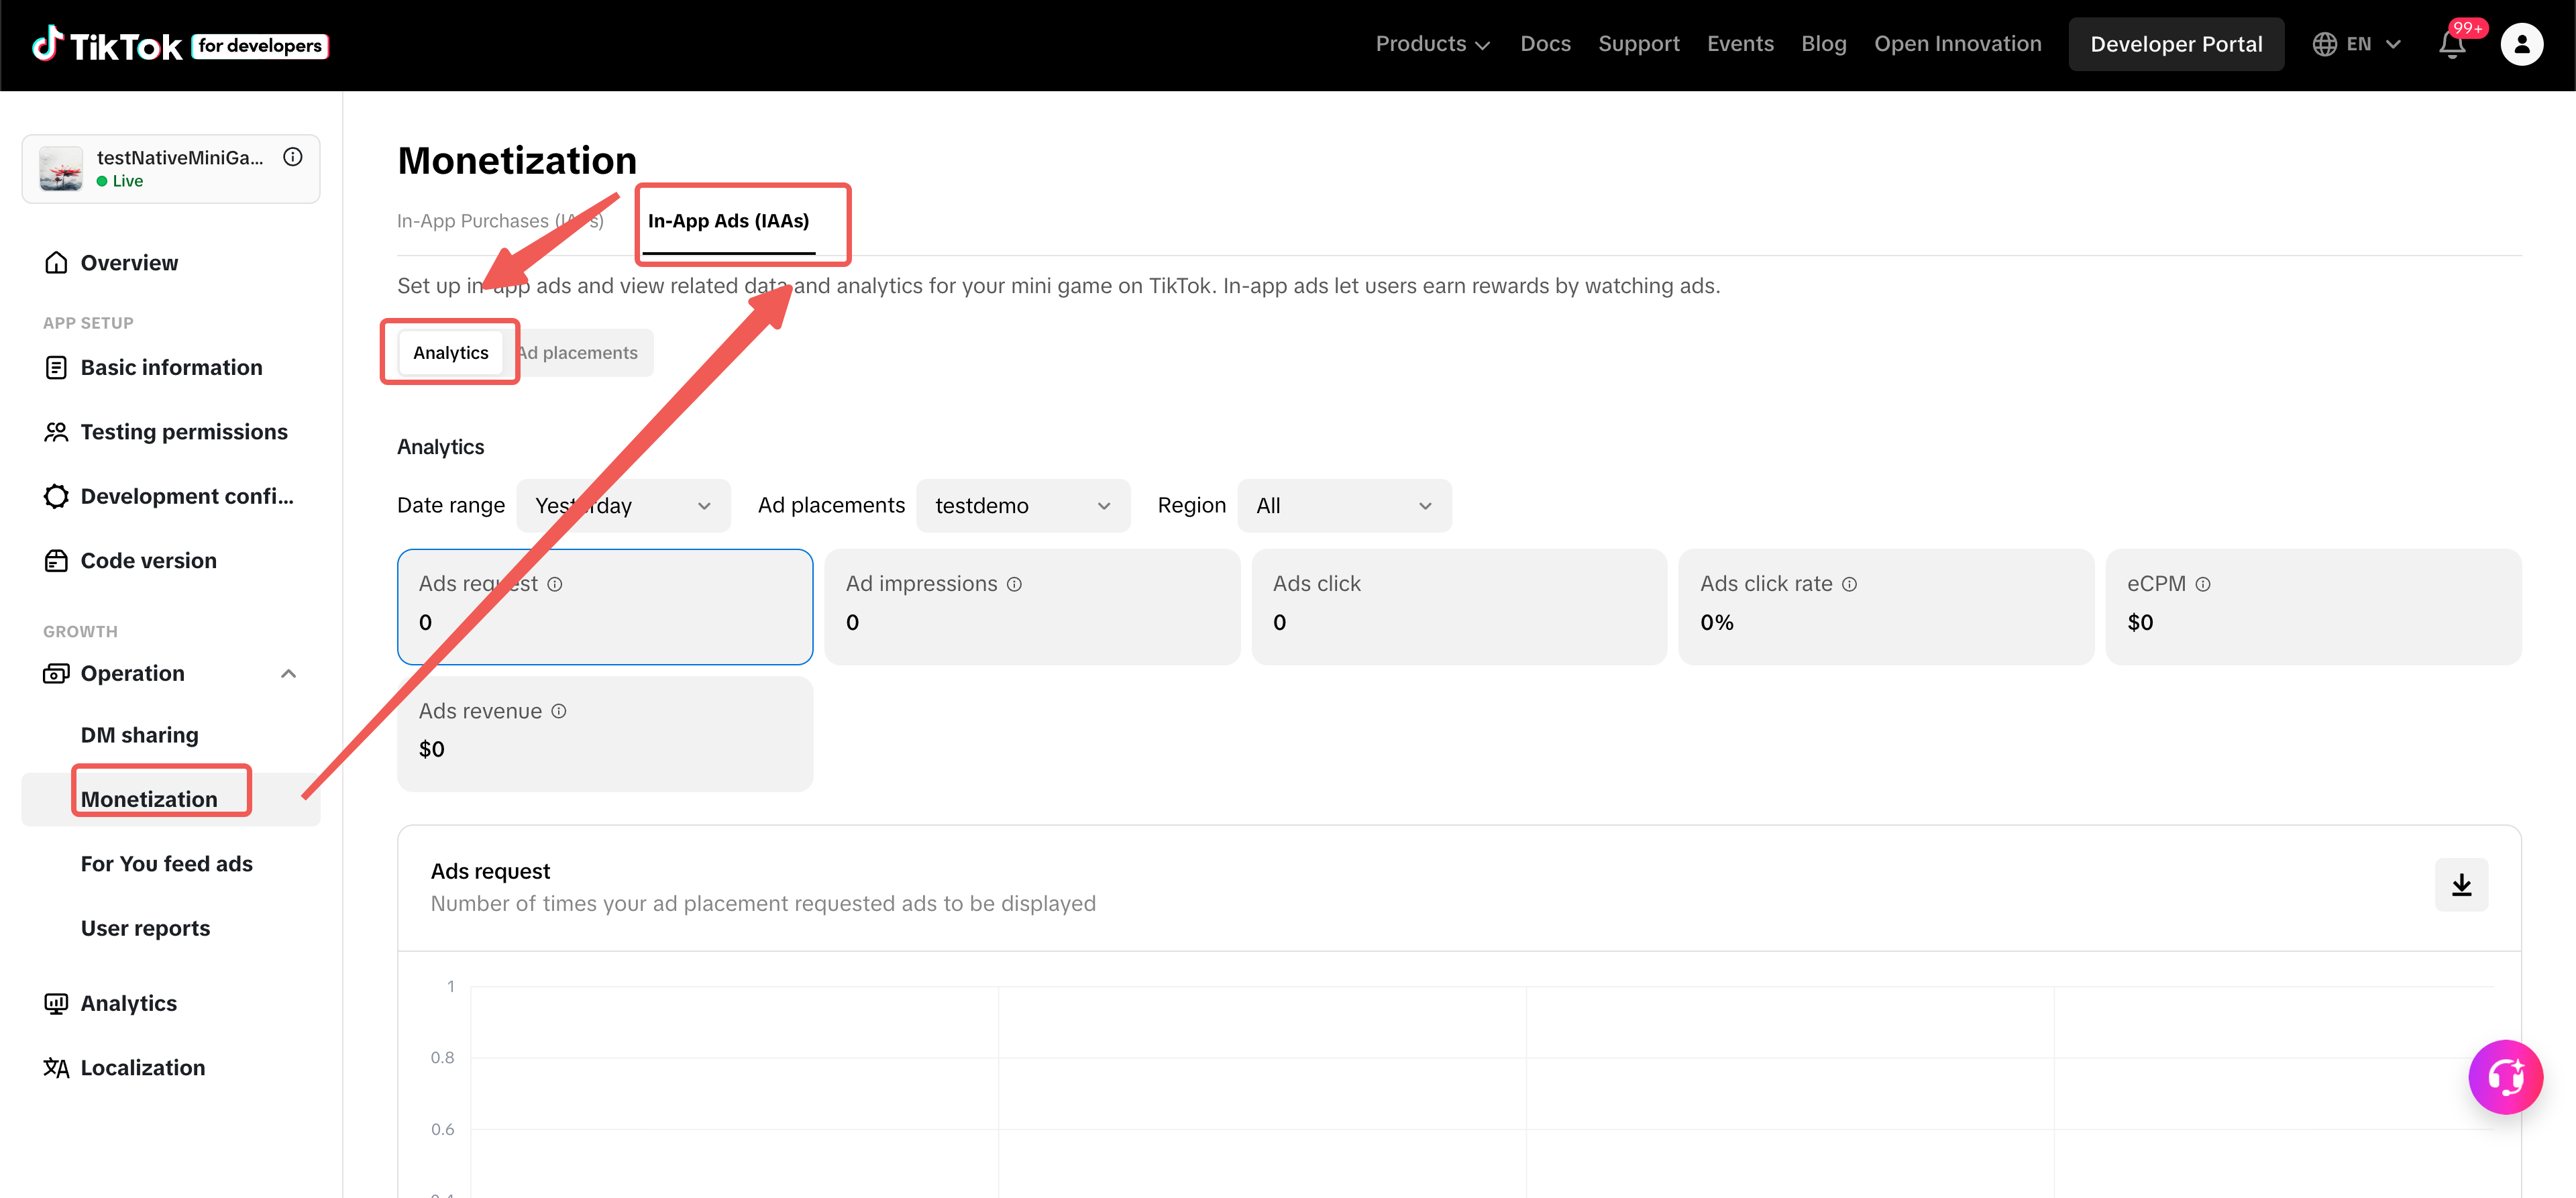Screen dimensions: 2576x1198
Task: Open the Ad placements testdemo dropdown
Action: click(x=1023, y=506)
